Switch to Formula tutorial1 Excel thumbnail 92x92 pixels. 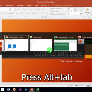click(65, 44)
